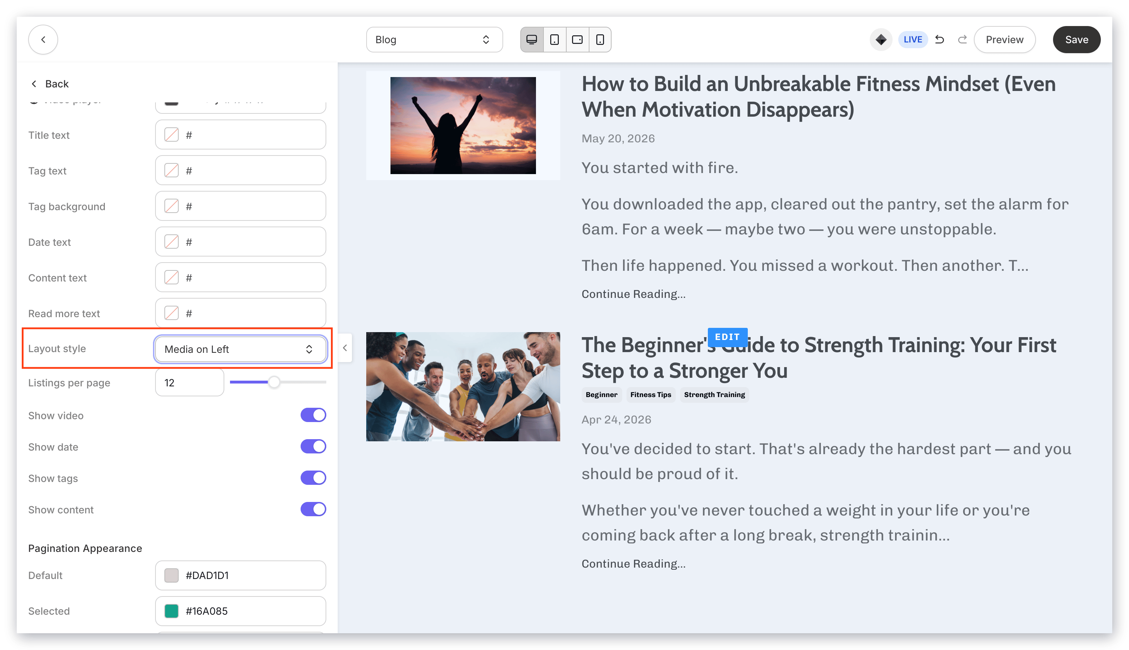This screenshot has height=650, width=1129.
Task: Open the Layout style dropdown
Action: click(x=240, y=349)
